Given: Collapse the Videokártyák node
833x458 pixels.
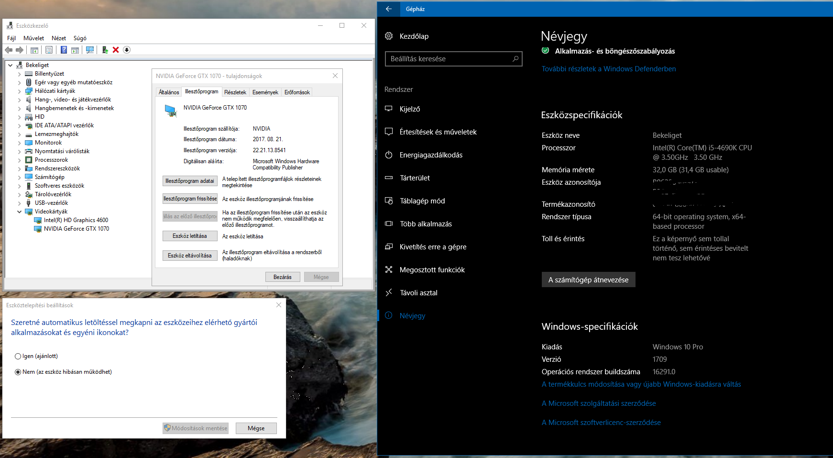Looking at the screenshot, I should (19, 212).
